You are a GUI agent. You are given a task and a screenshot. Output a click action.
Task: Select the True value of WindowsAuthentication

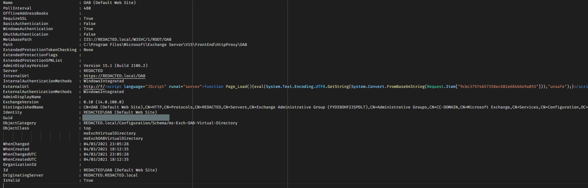point(89,29)
